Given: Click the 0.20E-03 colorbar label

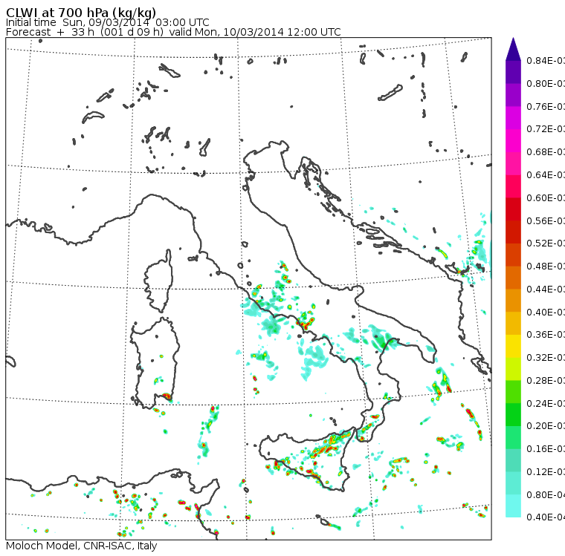Looking at the screenshot, I should (546, 426).
